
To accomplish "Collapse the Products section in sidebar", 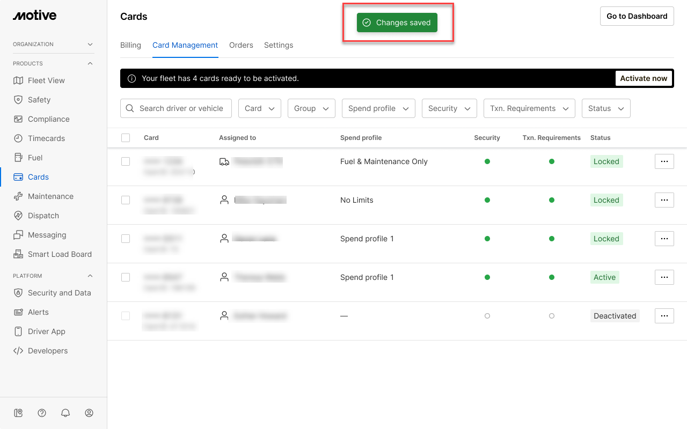I will [90, 63].
